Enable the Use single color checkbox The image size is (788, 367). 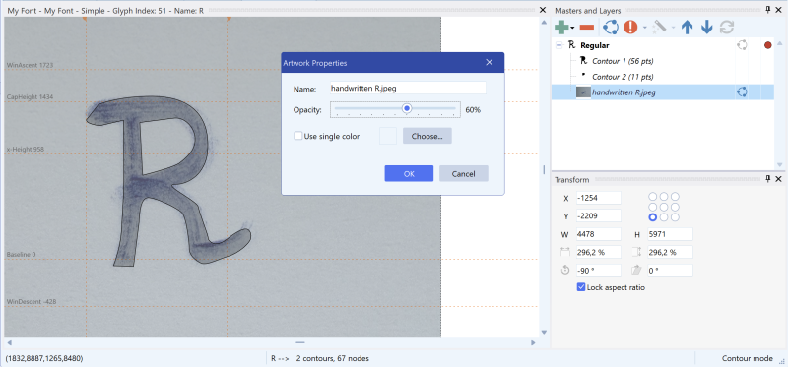298,136
